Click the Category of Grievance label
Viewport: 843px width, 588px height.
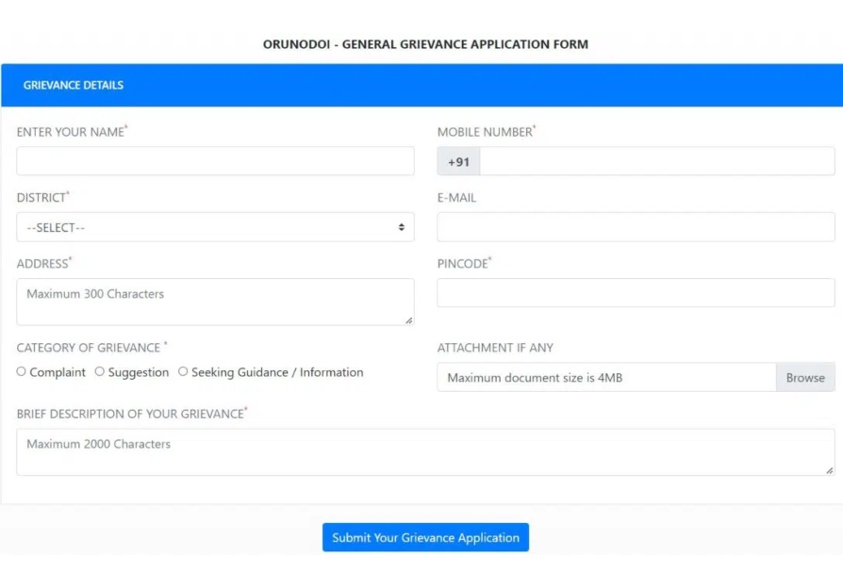89,348
